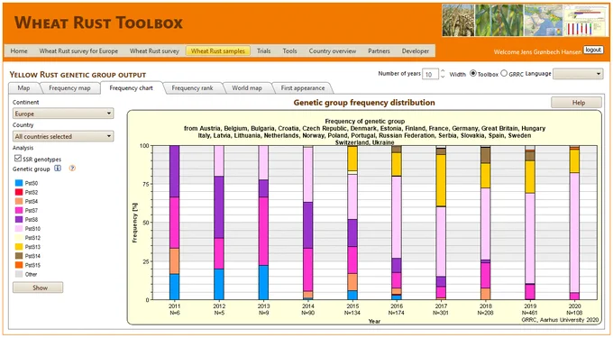This screenshot has width=613, height=338.
Task: Open the Wheat Rust survey menu
Action: (x=154, y=50)
